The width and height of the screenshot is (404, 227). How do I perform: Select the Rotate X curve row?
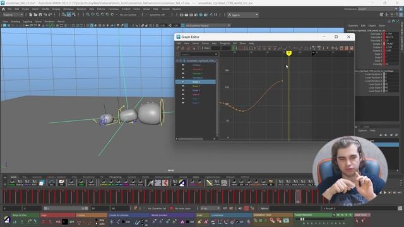(196, 82)
